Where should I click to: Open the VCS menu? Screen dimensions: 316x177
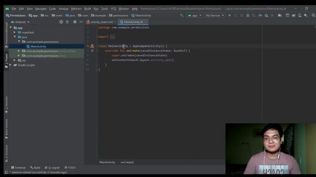(113, 9)
